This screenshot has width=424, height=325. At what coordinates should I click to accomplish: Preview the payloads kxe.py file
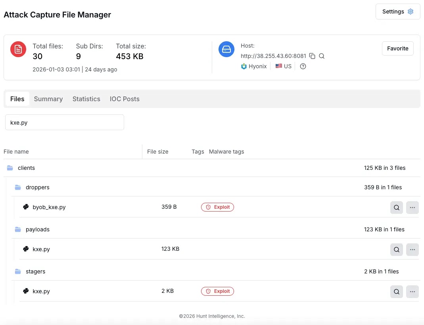click(397, 249)
